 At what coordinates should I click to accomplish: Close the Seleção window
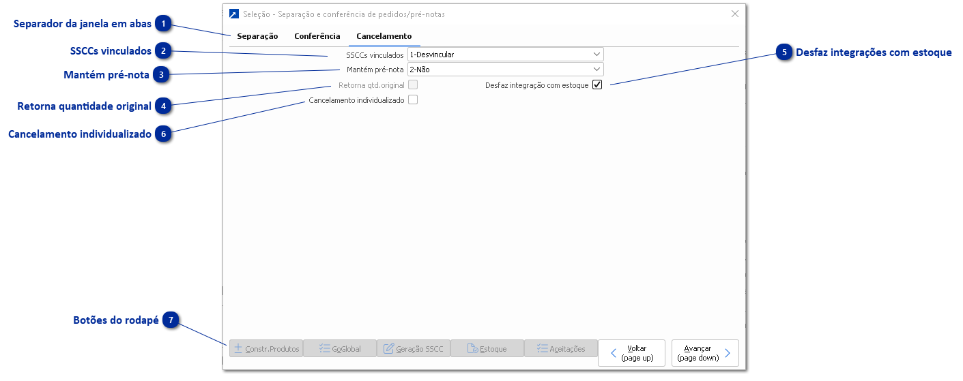pyautogui.click(x=735, y=14)
